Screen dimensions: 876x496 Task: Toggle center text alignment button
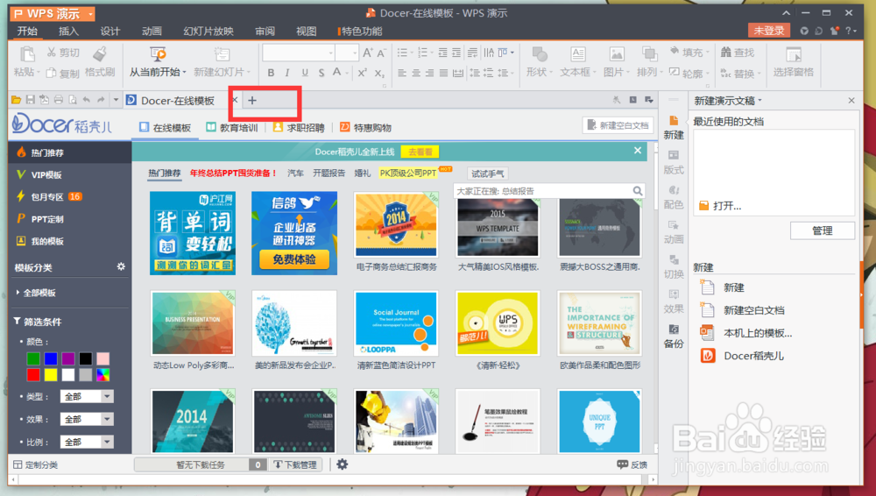tap(416, 73)
